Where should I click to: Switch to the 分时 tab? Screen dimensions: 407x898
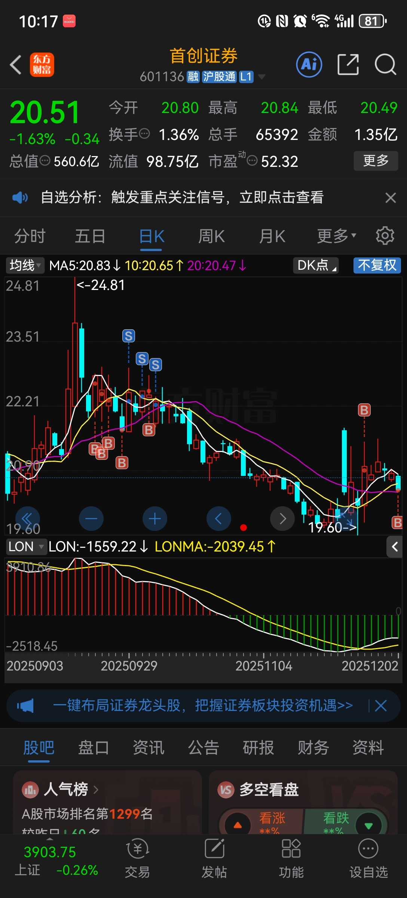(x=30, y=236)
